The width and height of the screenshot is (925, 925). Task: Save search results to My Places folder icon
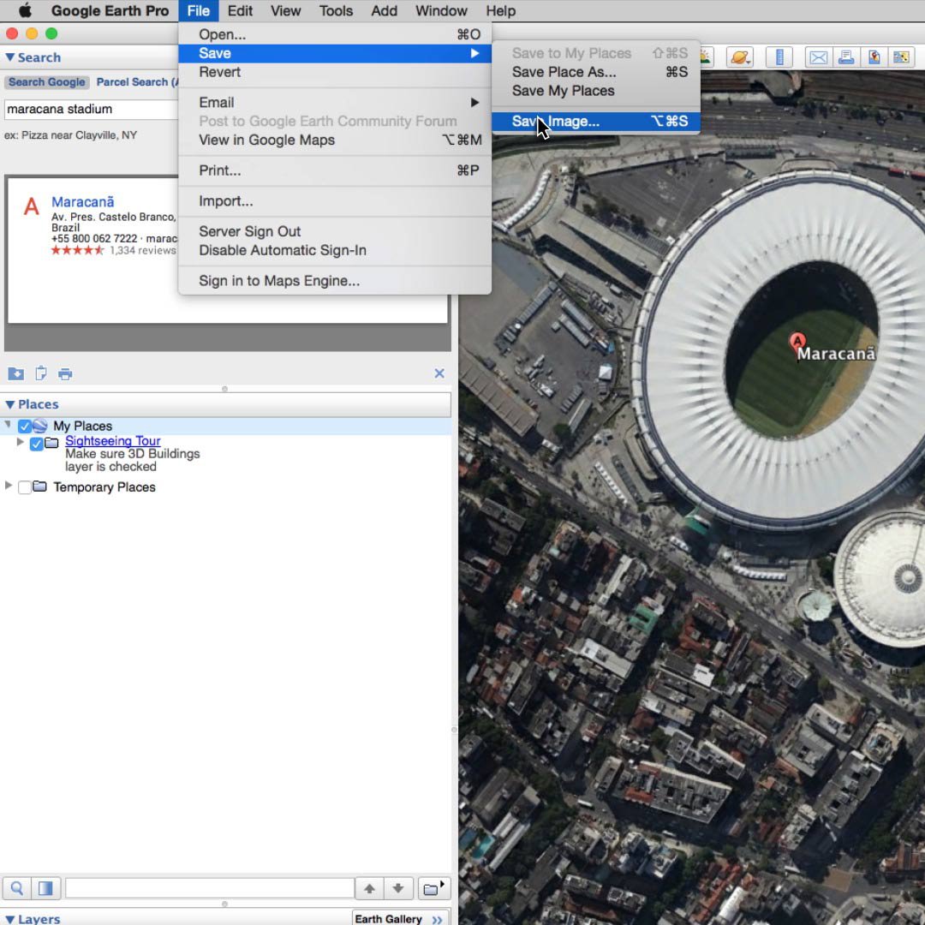16,373
